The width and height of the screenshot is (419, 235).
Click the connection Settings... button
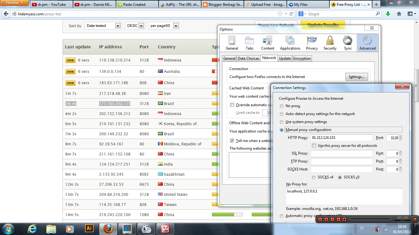click(356, 77)
